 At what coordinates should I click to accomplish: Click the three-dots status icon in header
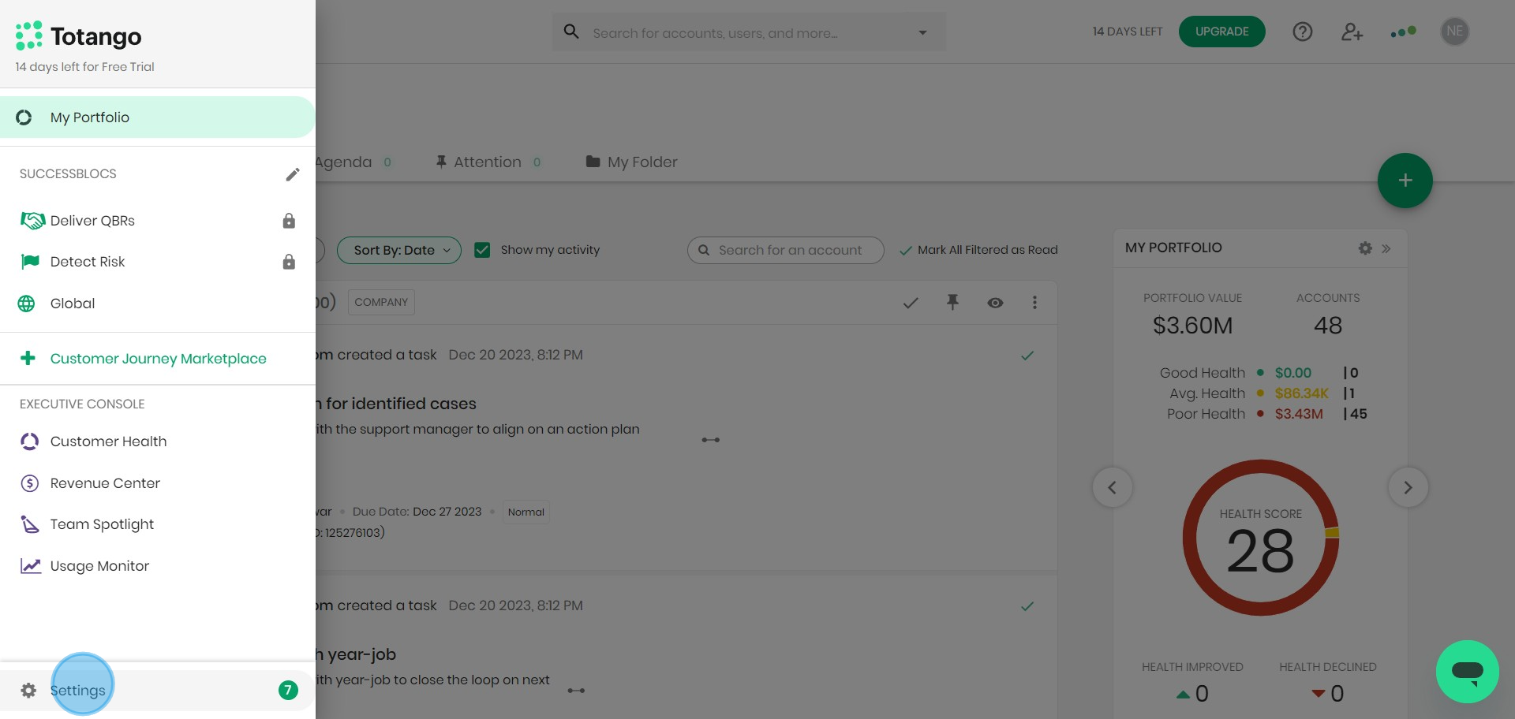[1404, 32]
